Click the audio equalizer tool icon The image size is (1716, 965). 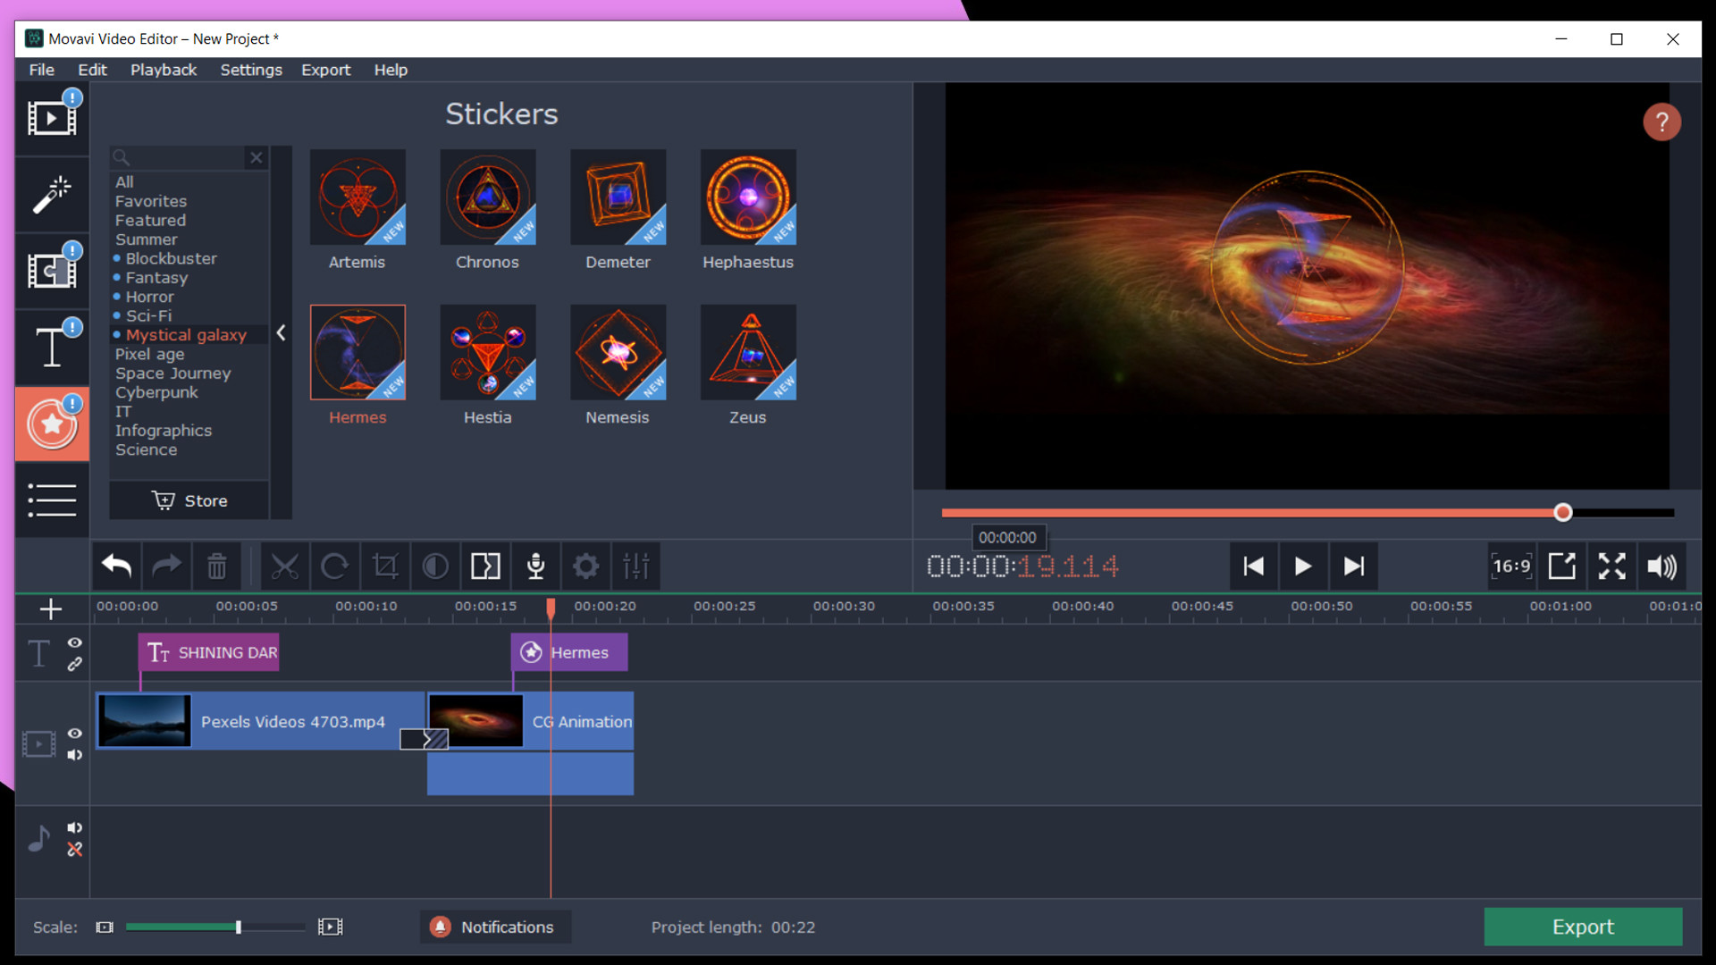636,566
